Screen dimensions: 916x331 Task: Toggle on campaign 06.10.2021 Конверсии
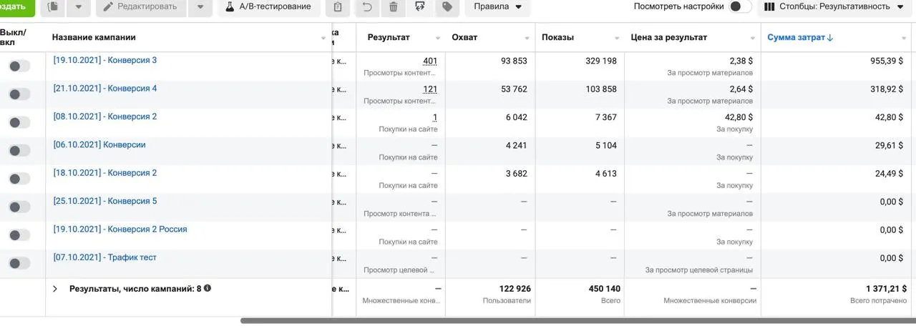coord(19,150)
